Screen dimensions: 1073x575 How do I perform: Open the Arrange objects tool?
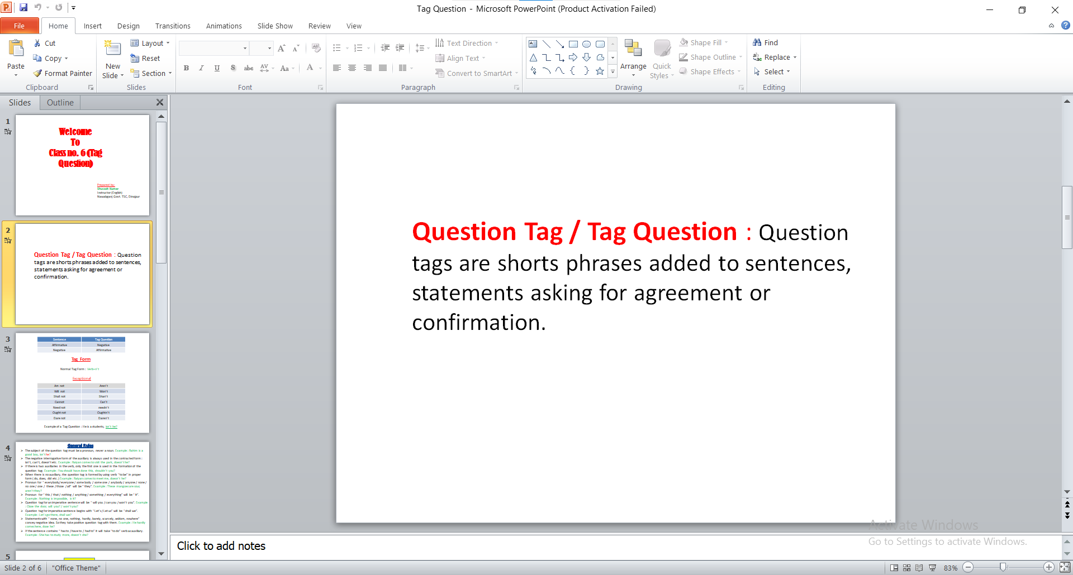click(633, 58)
